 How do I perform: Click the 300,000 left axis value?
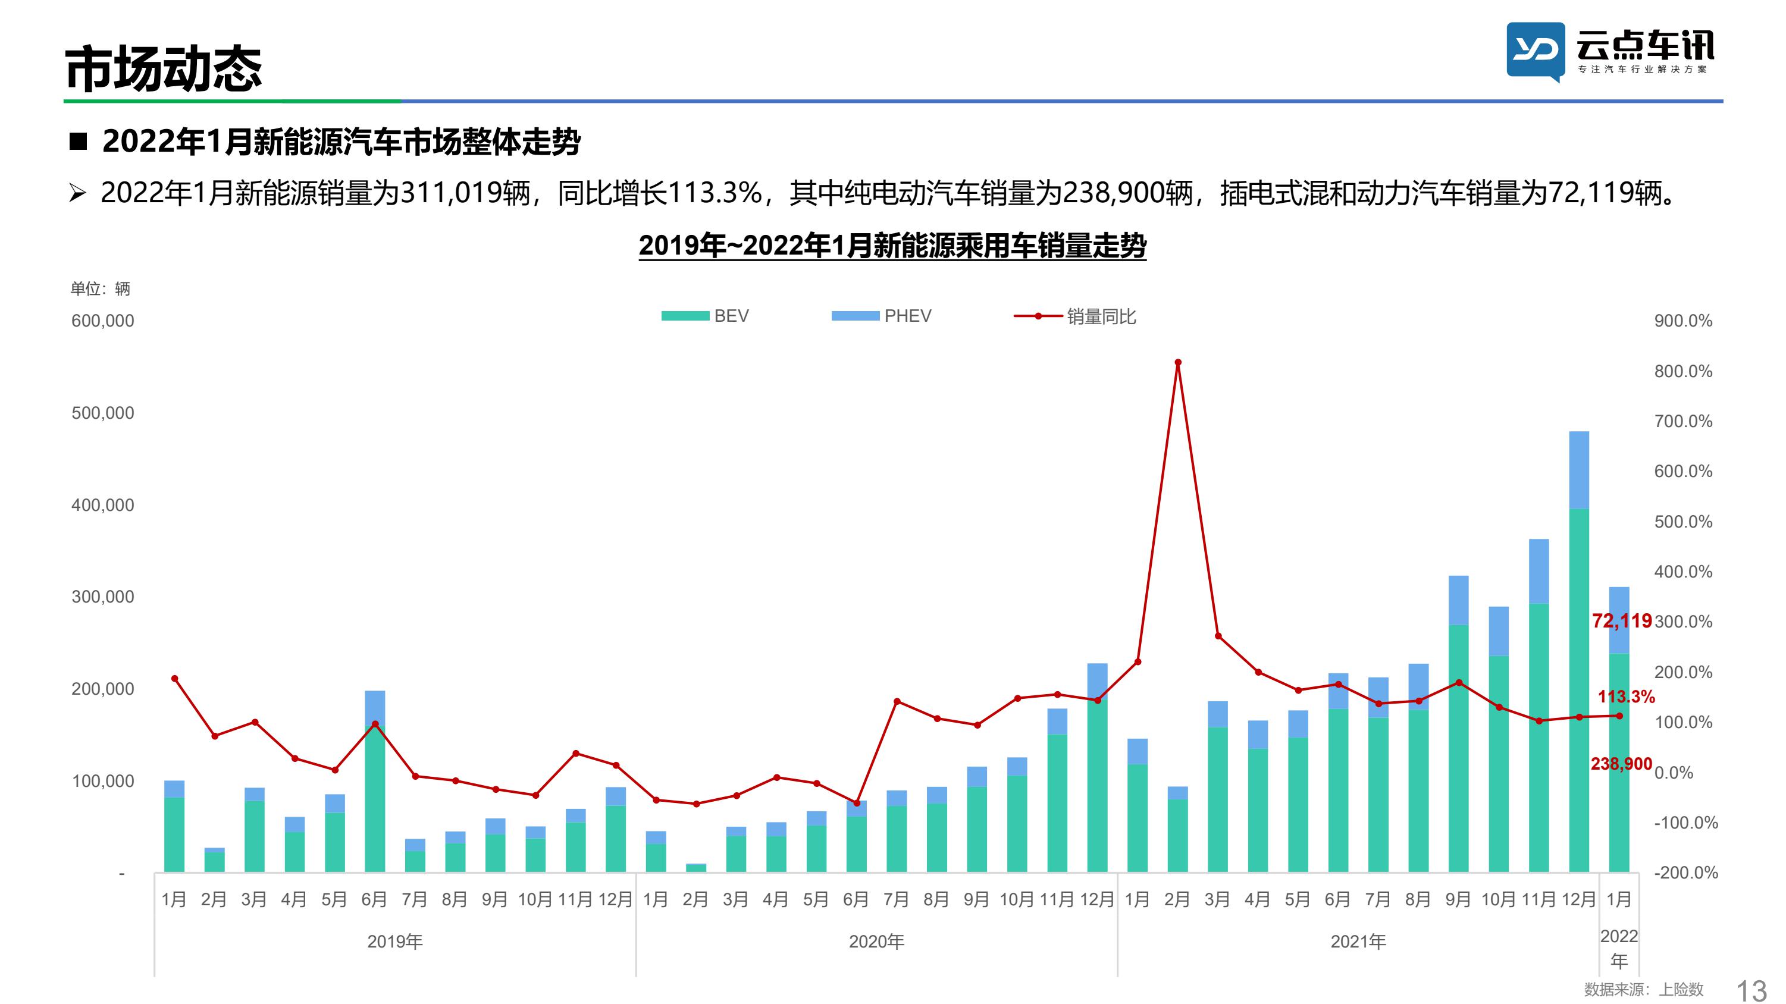point(102,597)
